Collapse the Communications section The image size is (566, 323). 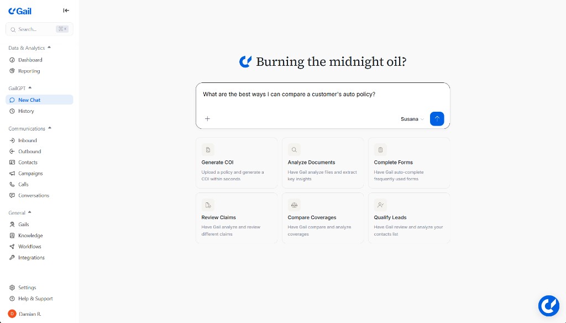(x=50, y=128)
